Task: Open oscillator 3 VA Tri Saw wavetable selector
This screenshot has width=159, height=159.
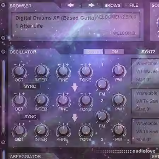Action: [147, 131]
